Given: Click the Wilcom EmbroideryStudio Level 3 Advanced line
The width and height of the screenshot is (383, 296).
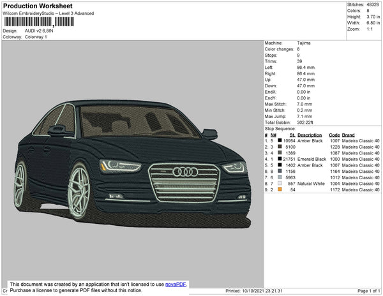Looking at the screenshot, I should tap(49, 13).
